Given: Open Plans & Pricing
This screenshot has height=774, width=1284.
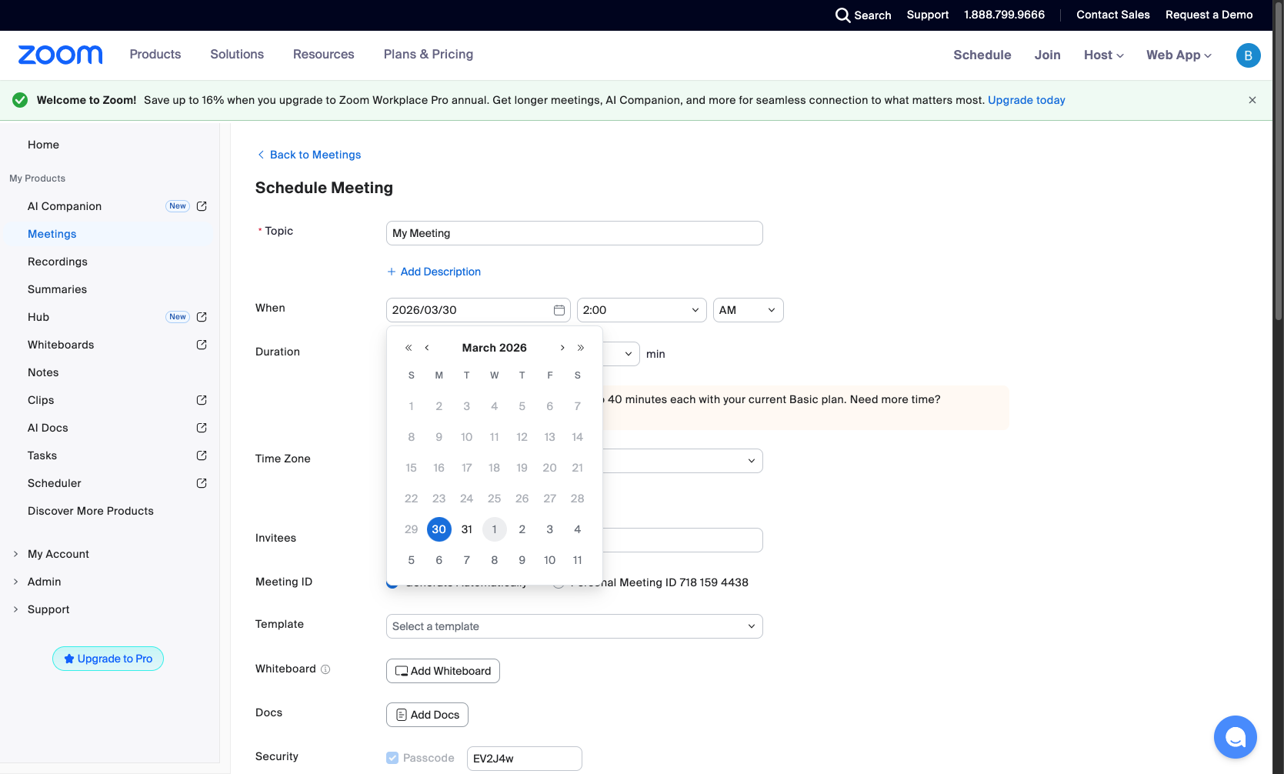Looking at the screenshot, I should pyautogui.click(x=429, y=55).
